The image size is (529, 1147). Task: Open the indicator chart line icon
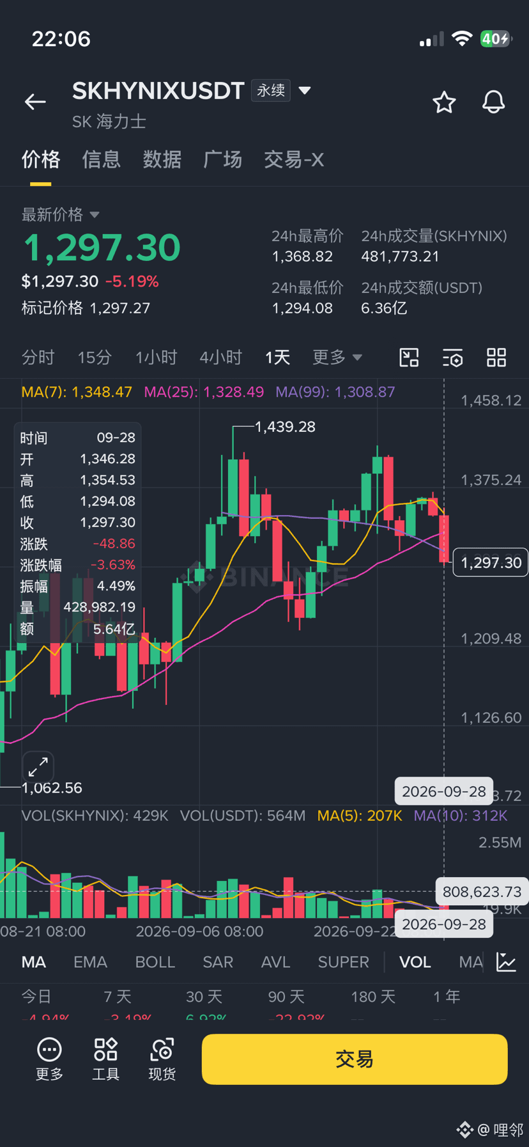tap(506, 962)
